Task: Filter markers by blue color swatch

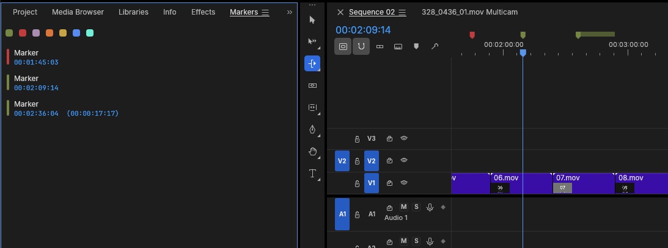Action: (x=76, y=33)
